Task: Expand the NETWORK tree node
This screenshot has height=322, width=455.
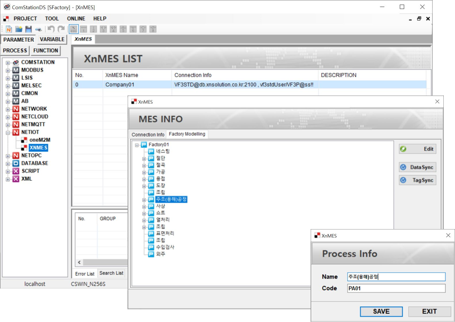Action: point(8,109)
